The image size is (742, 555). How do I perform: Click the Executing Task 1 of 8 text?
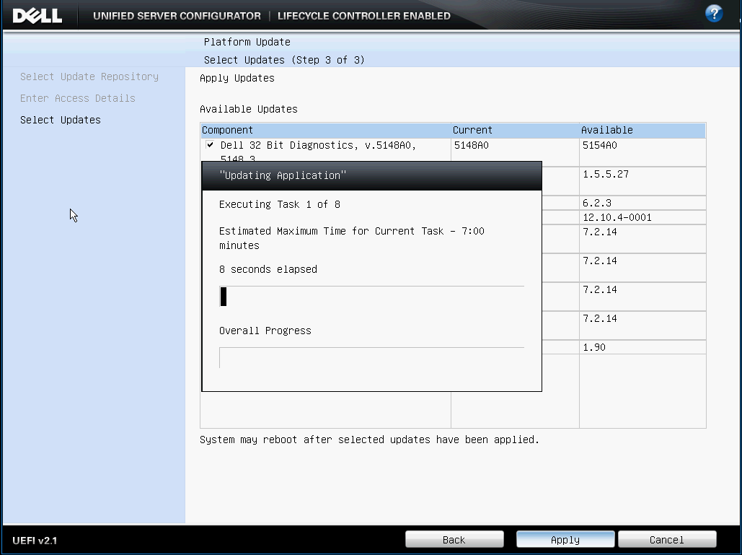coord(280,204)
